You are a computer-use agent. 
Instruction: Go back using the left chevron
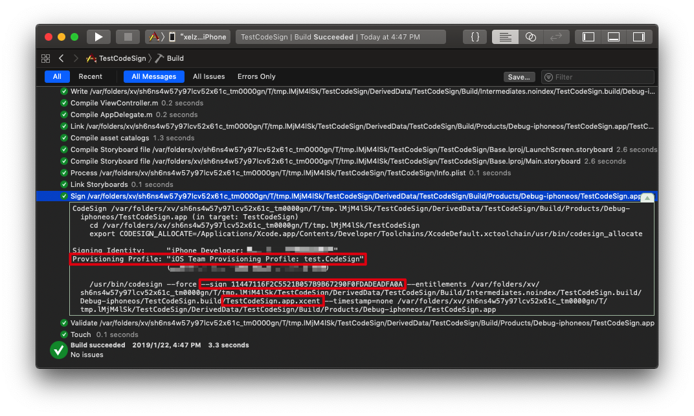click(62, 58)
